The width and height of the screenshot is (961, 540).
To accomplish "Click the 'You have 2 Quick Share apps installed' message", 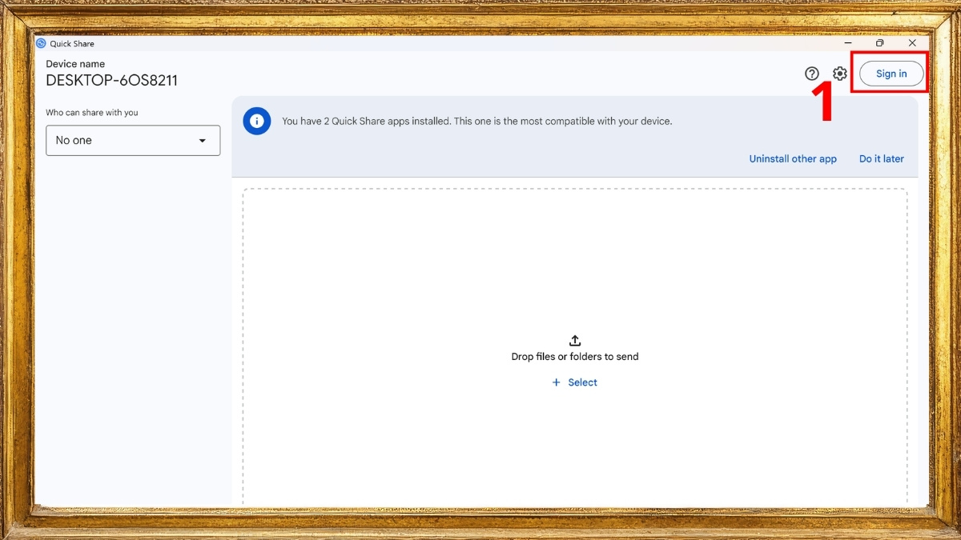I will coord(477,122).
